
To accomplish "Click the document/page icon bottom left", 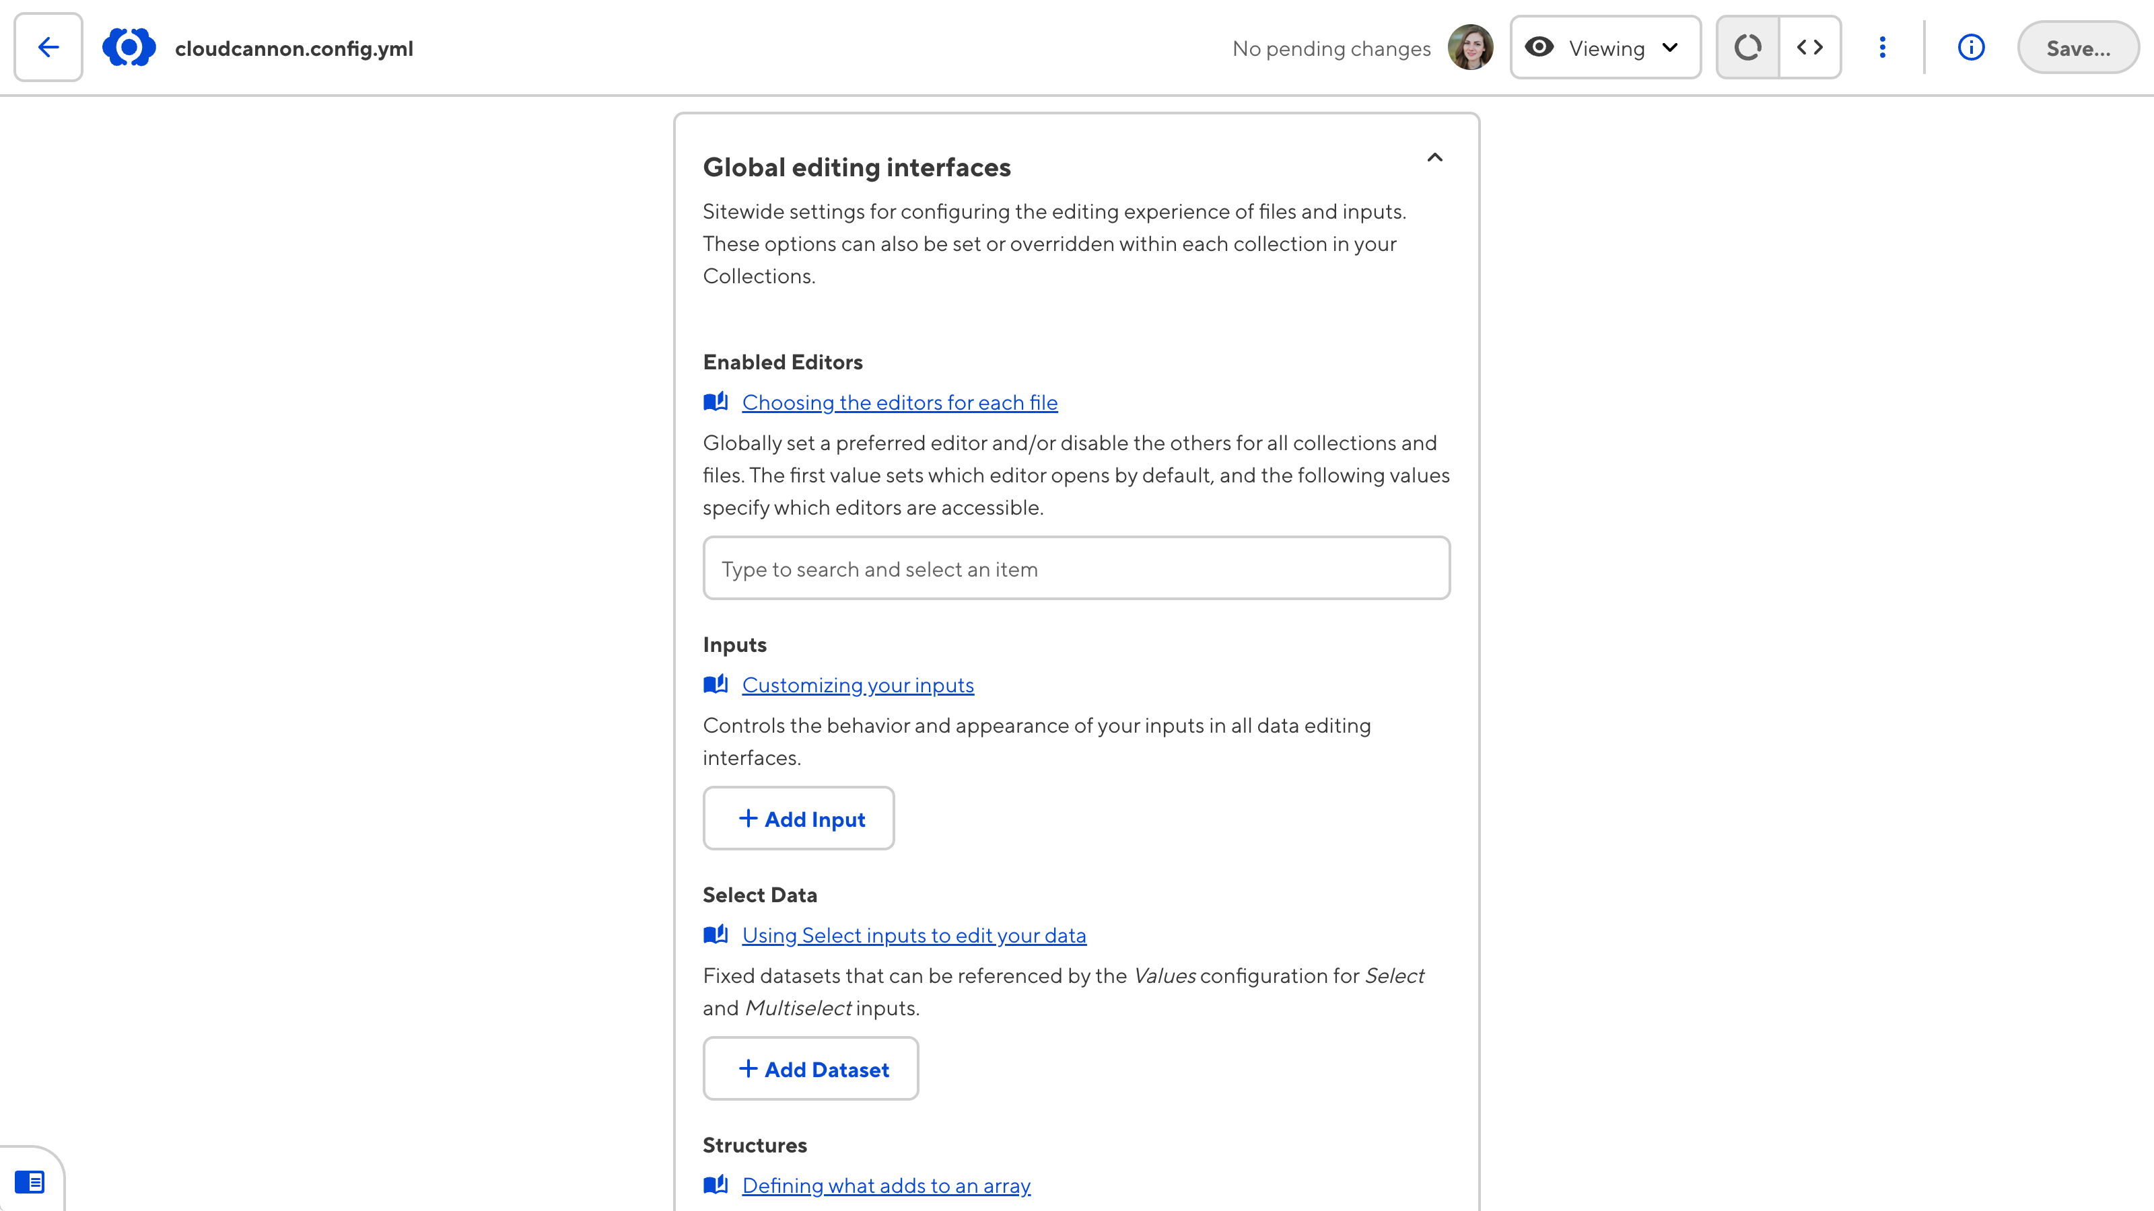I will (x=30, y=1181).
